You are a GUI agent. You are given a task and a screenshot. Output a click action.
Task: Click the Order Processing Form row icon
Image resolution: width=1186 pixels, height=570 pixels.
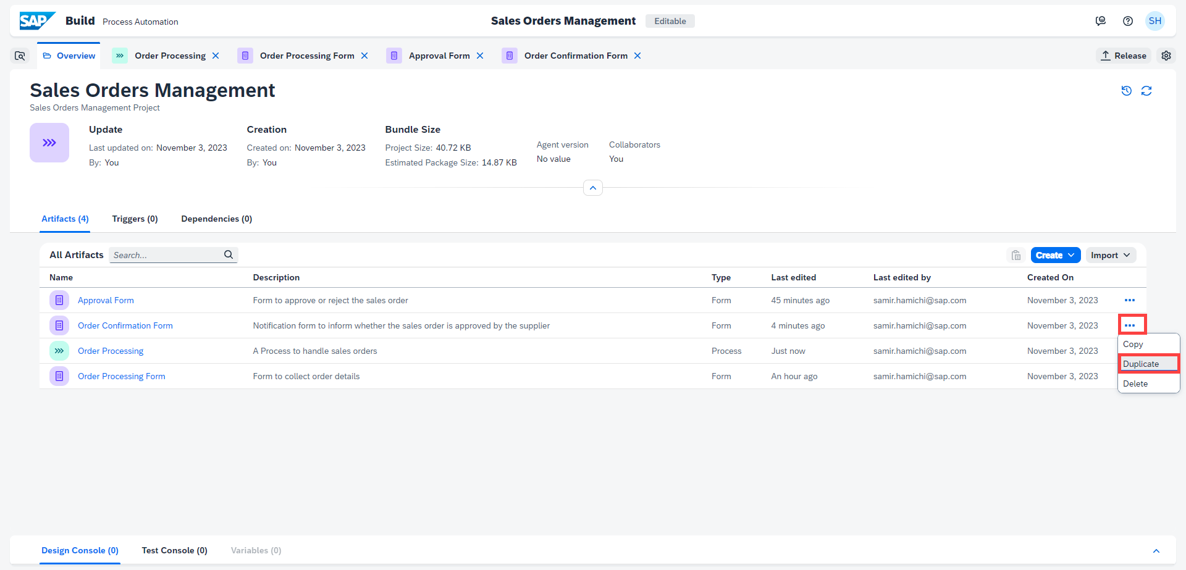pos(59,376)
